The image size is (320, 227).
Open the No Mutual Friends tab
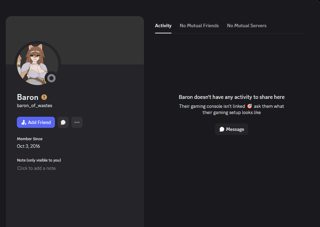pos(199,25)
